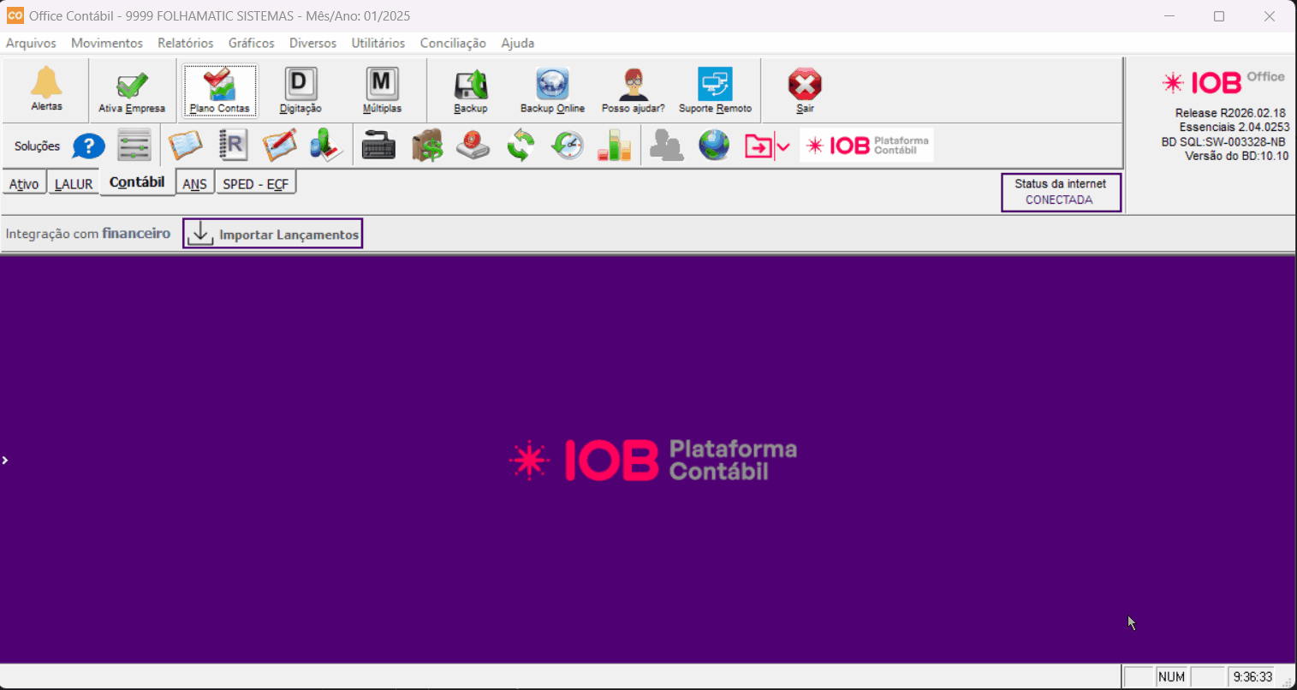Click the blue Soluções help bubble

point(88,146)
